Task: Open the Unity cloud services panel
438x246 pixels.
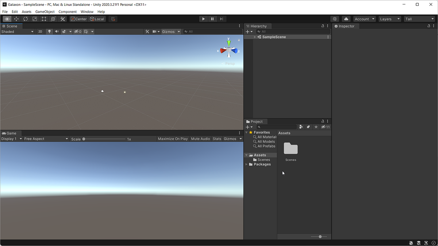Action: [x=346, y=19]
